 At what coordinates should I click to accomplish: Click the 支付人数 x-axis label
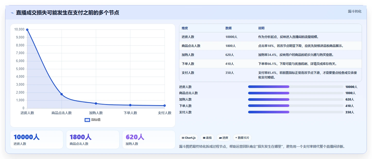coord(165,113)
